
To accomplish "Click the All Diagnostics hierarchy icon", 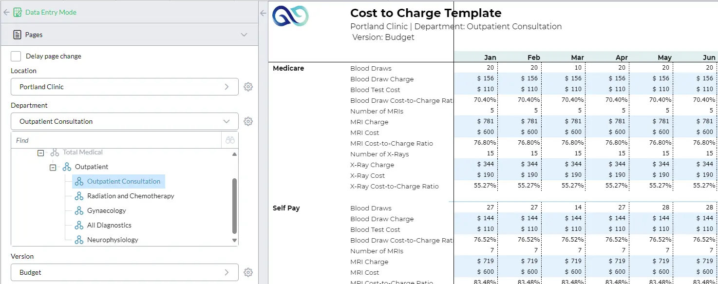I will pyautogui.click(x=79, y=225).
